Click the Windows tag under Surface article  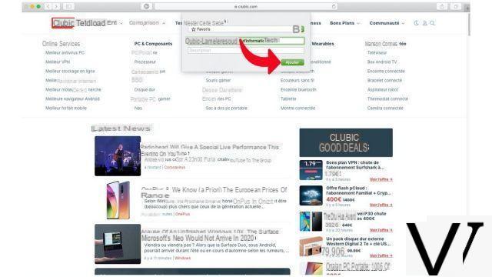[183, 258]
